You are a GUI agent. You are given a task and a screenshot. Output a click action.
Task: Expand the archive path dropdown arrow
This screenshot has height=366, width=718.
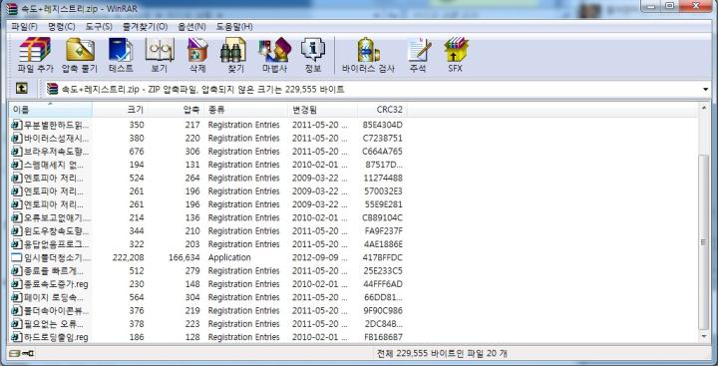click(706, 90)
